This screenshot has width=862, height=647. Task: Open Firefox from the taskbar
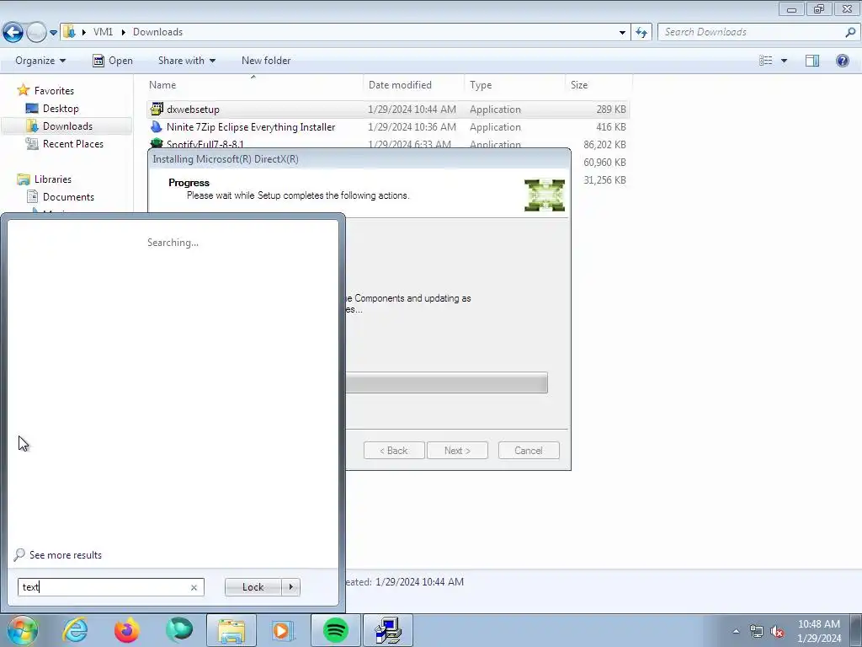tap(127, 630)
